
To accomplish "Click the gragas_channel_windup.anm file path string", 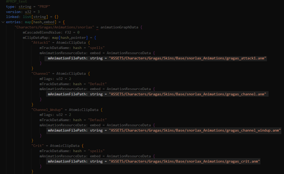I will coord(195,130).
